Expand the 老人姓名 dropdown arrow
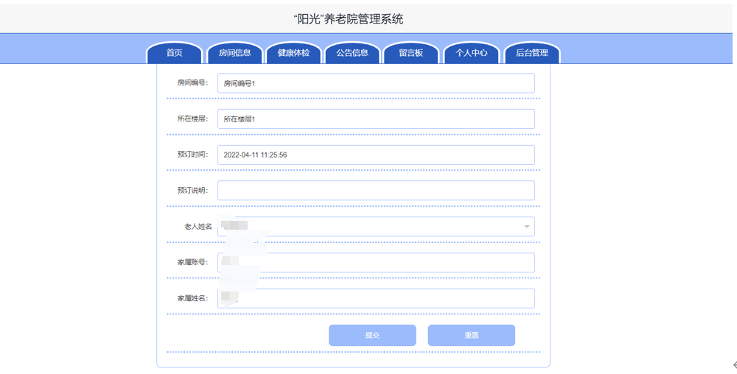Screen dimensions: 737x374 526,227
